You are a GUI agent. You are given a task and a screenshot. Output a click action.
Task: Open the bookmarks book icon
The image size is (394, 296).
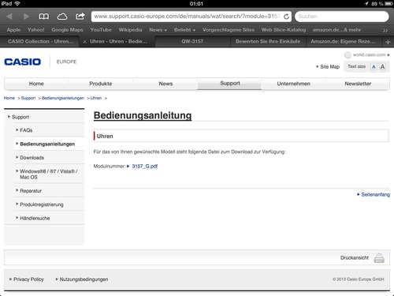tap(44, 17)
